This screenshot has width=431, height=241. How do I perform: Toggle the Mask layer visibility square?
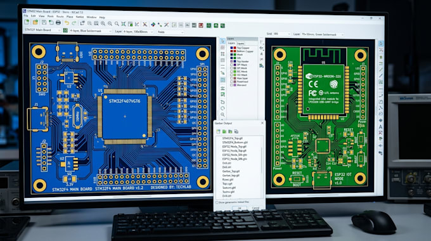pos(231,55)
